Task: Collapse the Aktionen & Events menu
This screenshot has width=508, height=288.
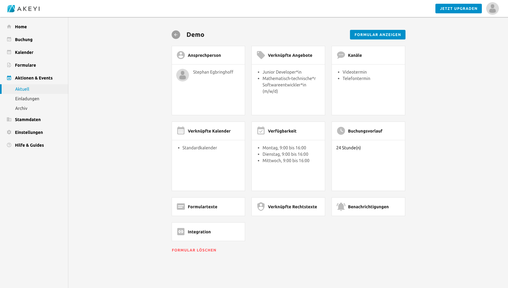Action: tap(34, 78)
